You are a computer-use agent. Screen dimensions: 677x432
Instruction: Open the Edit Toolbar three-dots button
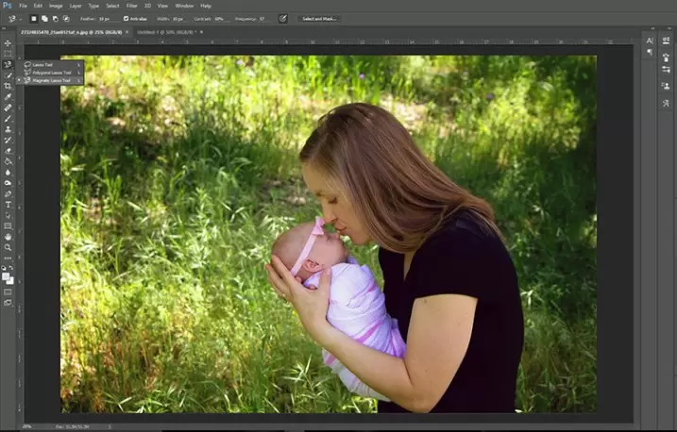tap(8, 258)
